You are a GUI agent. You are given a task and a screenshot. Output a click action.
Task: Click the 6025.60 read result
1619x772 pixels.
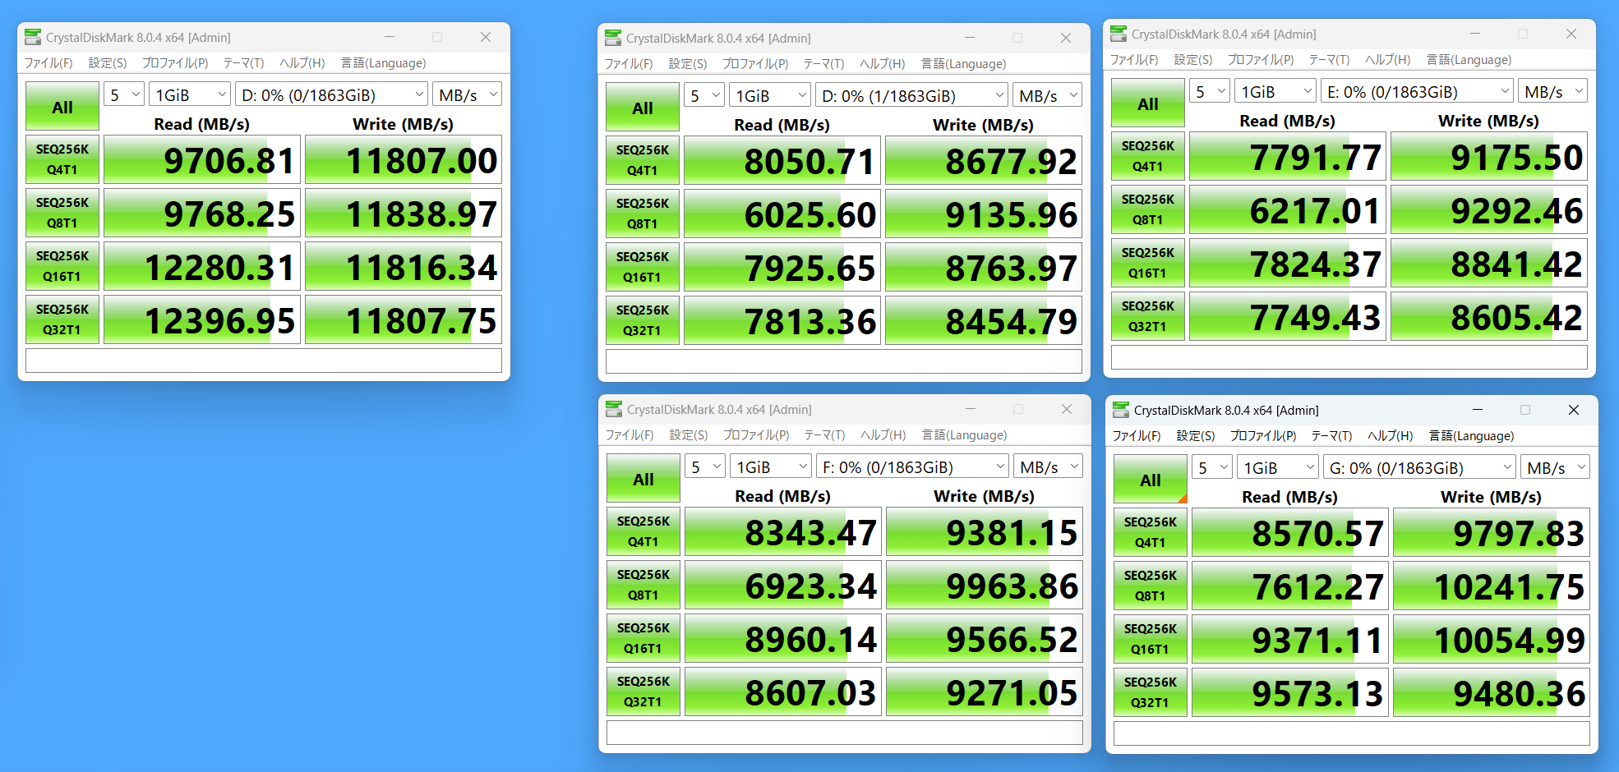(x=782, y=214)
